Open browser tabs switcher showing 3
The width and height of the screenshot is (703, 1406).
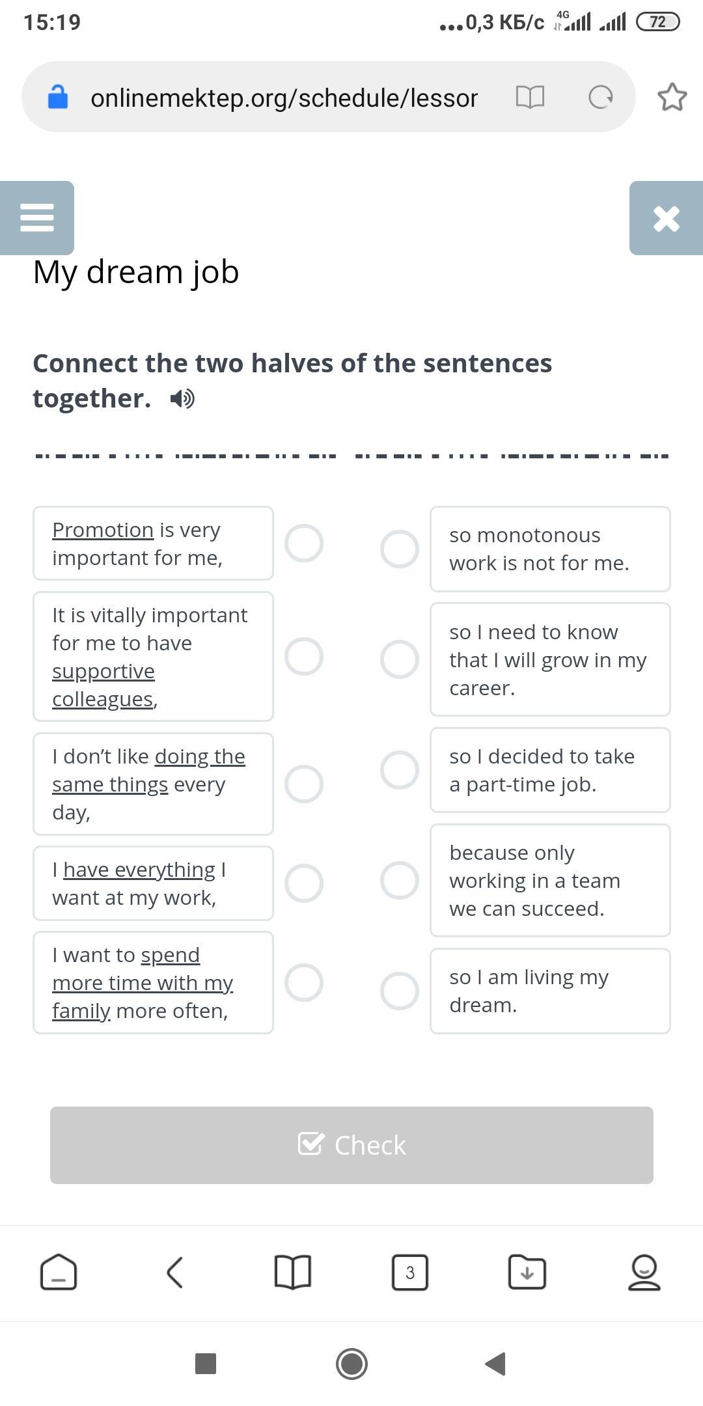point(409,1272)
